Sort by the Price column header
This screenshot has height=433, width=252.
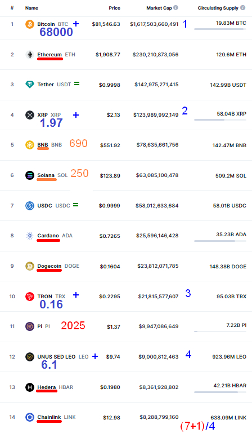click(114, 8)
